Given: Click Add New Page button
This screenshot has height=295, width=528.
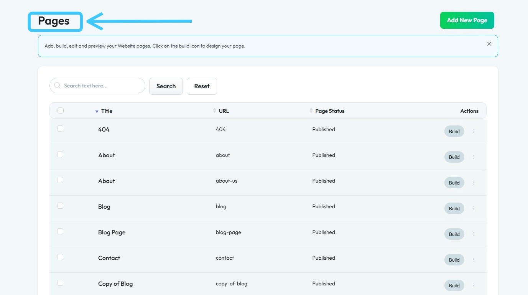Looking at the screenshot, I should pyautogui.click(x=467, y=20).
